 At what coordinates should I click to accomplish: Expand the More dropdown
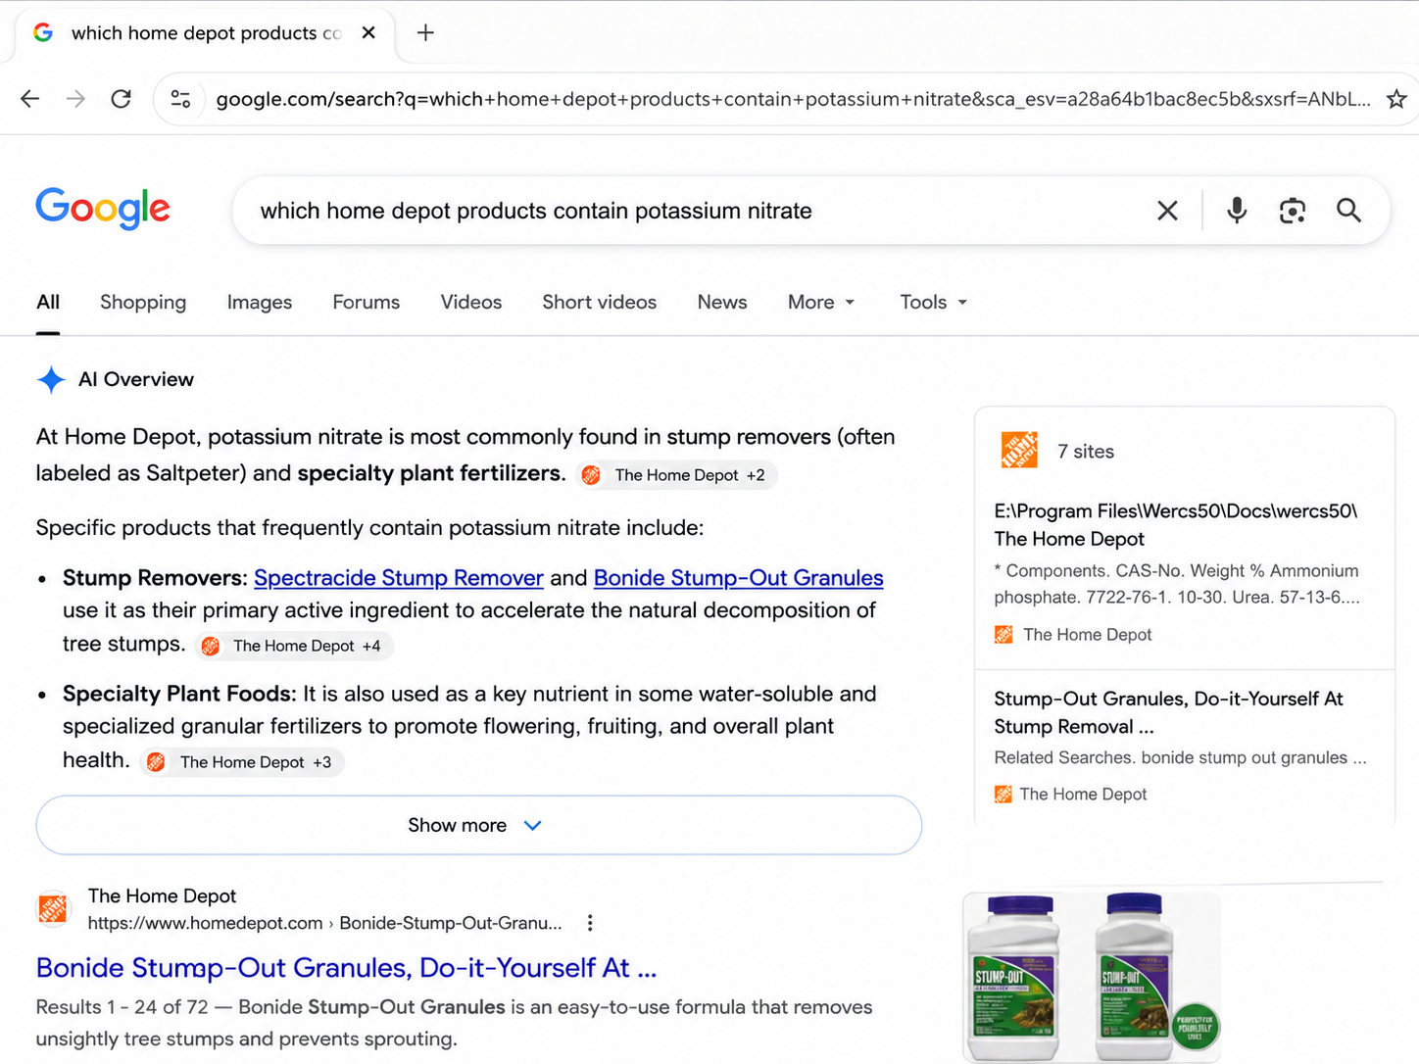click(x=821, y=302)
